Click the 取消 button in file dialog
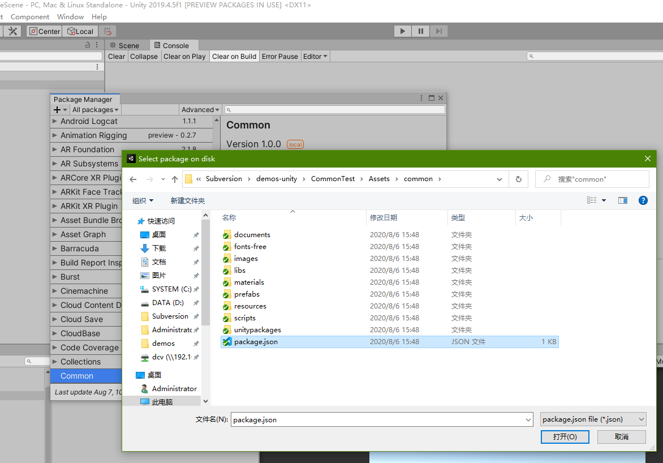This screenshot has width=663, height=463. 621,436
